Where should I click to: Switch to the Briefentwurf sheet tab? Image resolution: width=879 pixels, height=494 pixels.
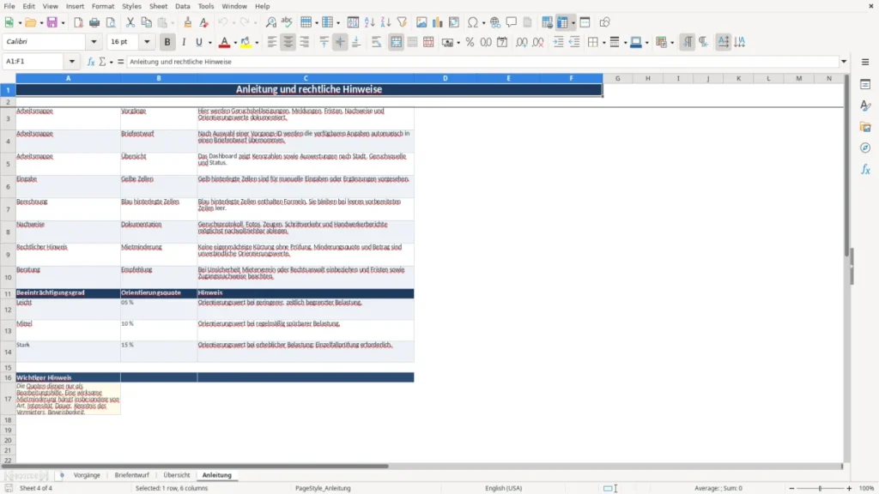pos(131,475)
